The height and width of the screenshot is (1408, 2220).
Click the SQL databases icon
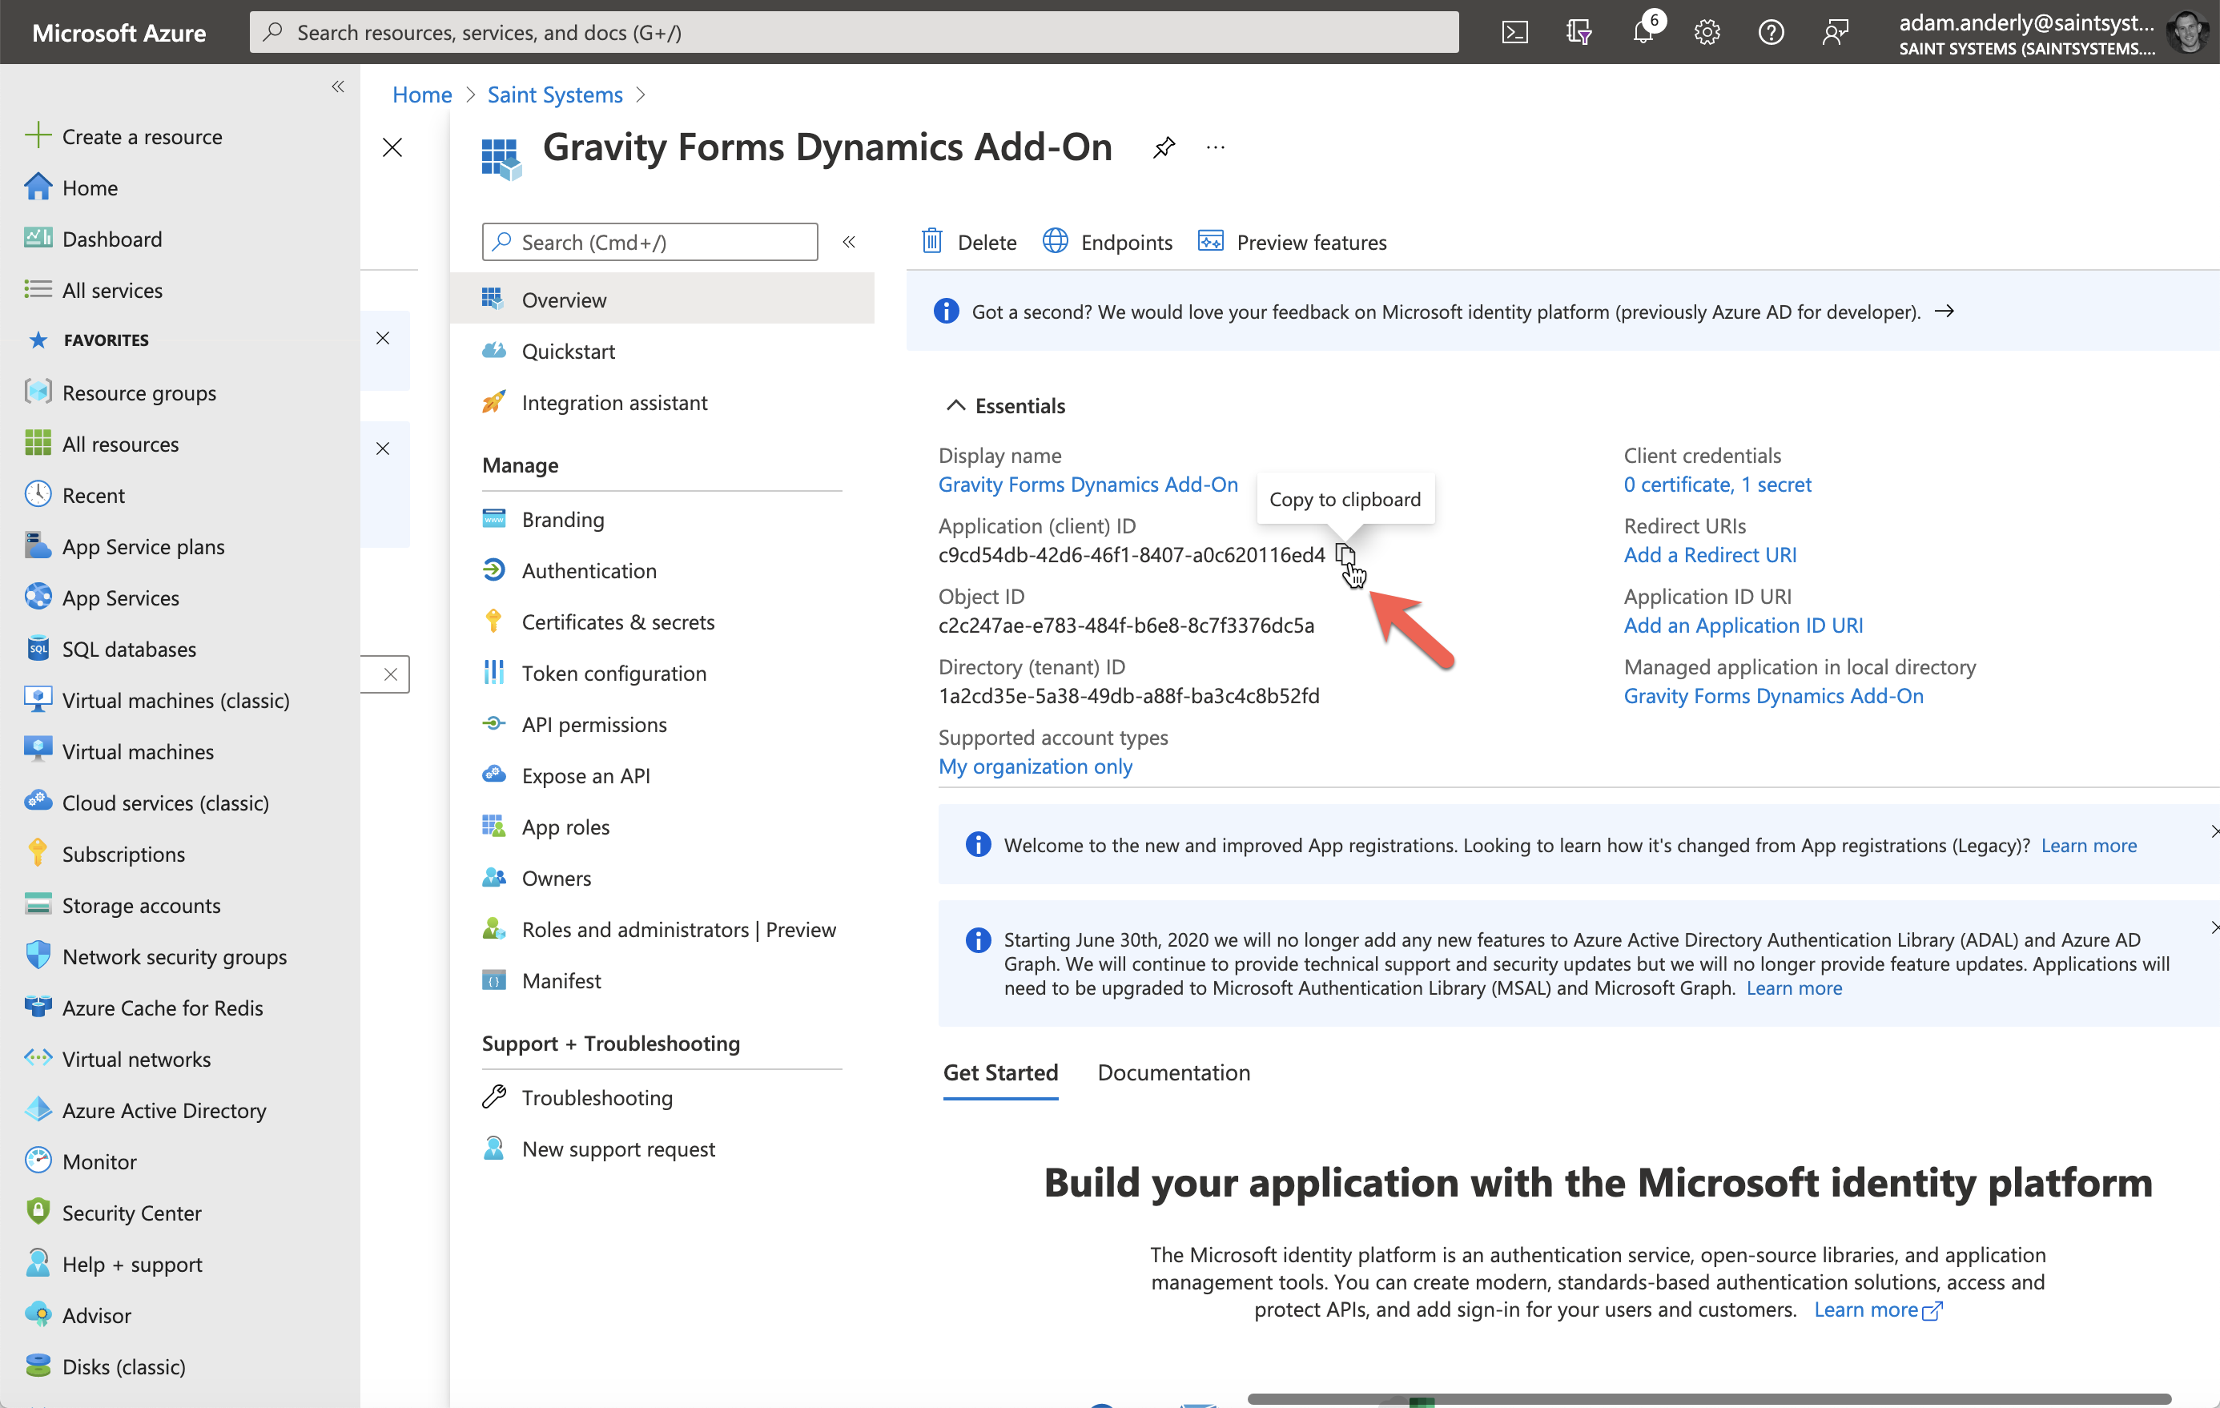(38, 648)
